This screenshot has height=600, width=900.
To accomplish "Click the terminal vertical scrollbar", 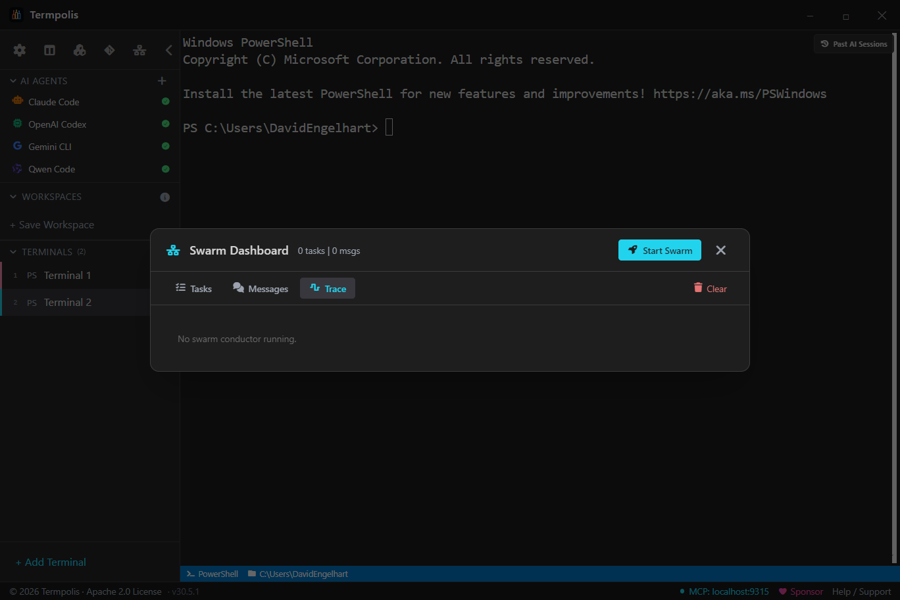I will [894, 298].
